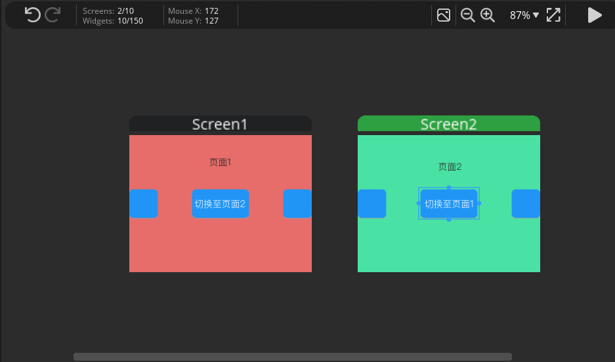This screenshot has height=362, width=615.
Task: Click the Mouse Y 127 readout
Action: pos(194,21)
